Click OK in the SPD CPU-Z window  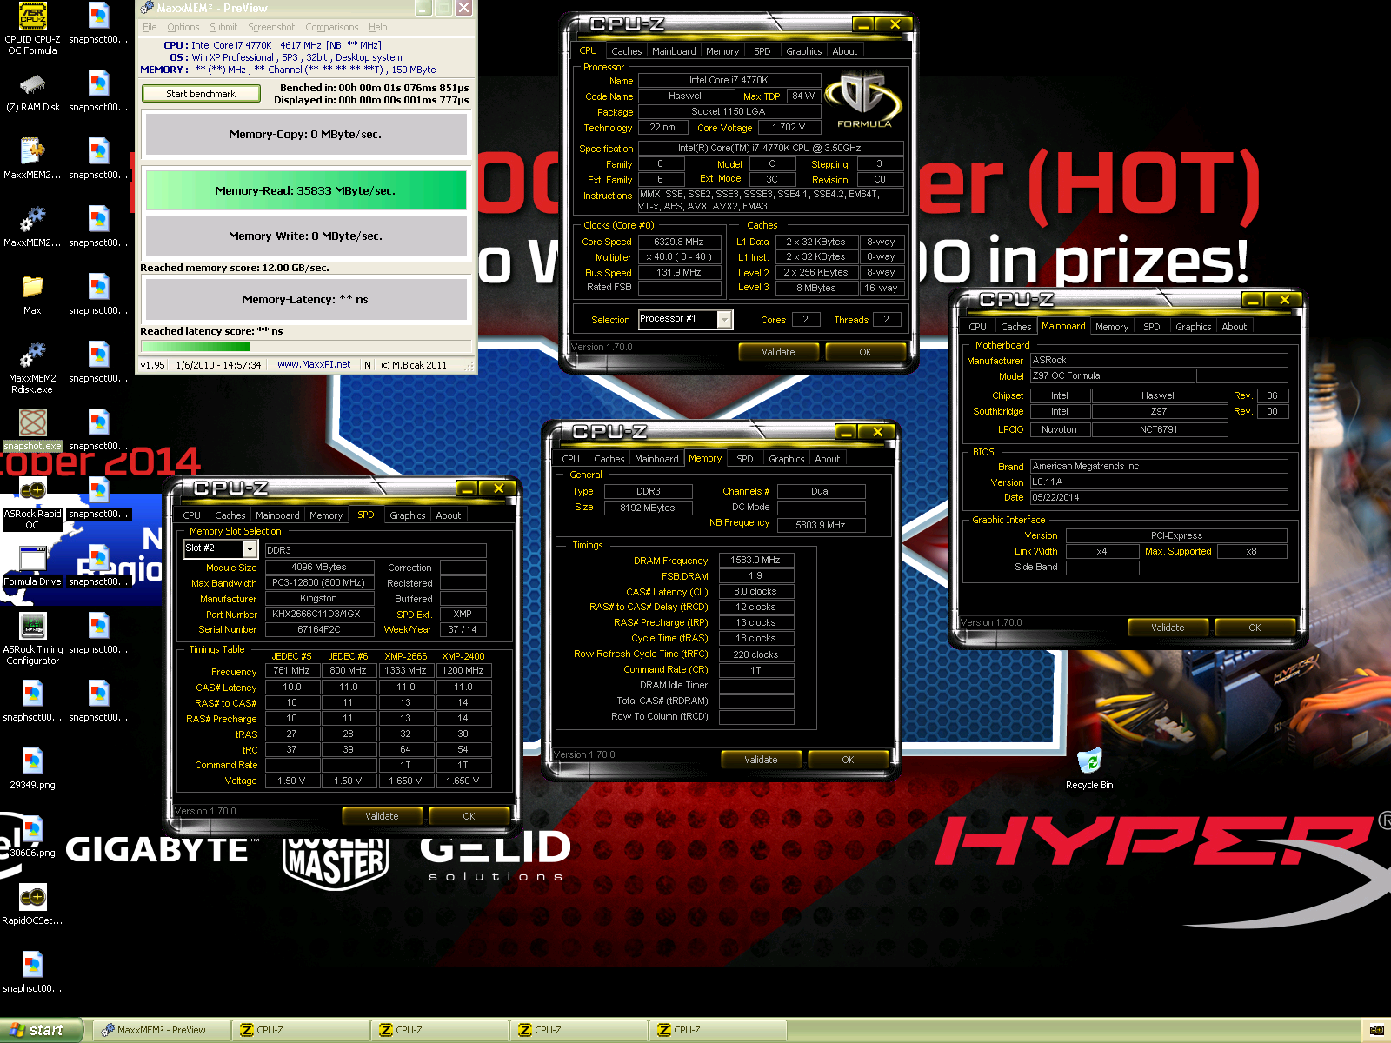click(469, 816)
